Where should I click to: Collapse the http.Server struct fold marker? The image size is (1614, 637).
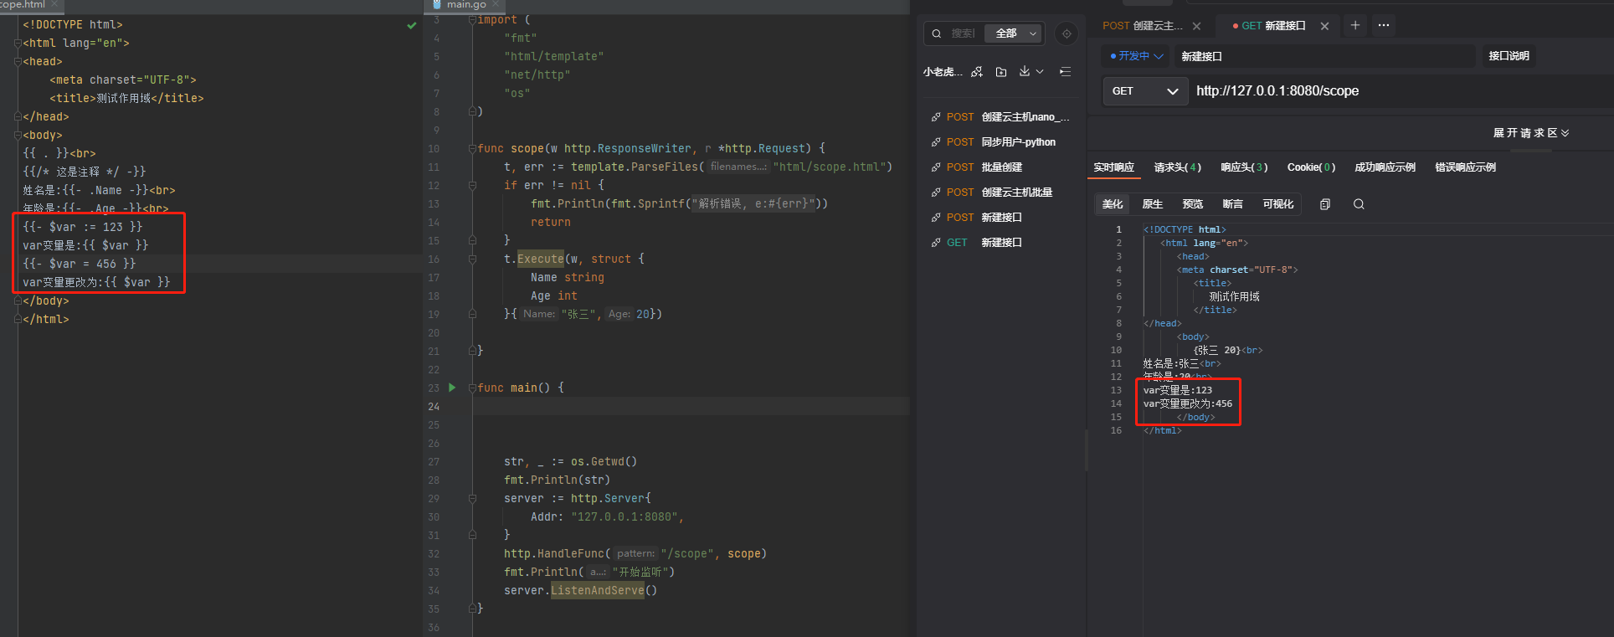tap(472, 499)
